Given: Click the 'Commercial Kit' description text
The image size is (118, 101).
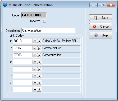Looking at the screenshot, I should click(x=52, y=48).
